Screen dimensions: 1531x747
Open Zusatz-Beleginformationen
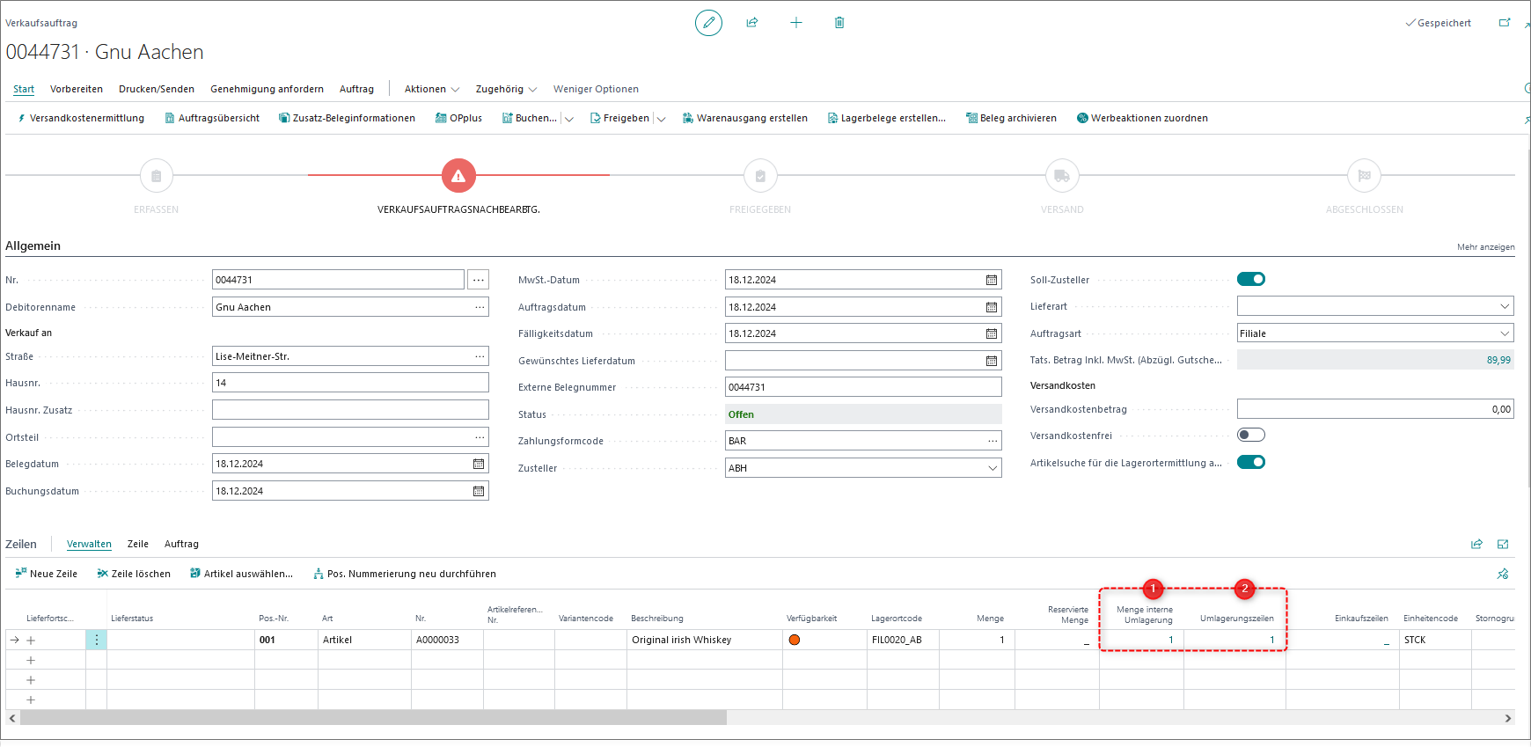coord(347,118)
